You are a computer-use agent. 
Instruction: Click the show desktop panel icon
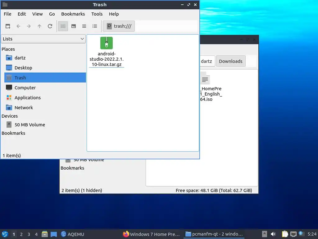(x=53, y=234)
